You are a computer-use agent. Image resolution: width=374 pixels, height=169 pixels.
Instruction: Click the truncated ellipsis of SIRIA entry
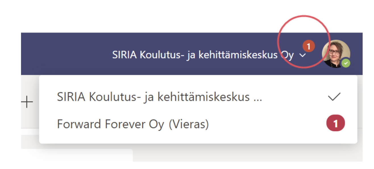[x=257, y=98]
